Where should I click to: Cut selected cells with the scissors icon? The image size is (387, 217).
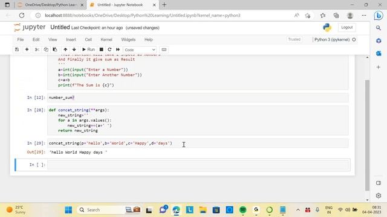tap(37, 49)
